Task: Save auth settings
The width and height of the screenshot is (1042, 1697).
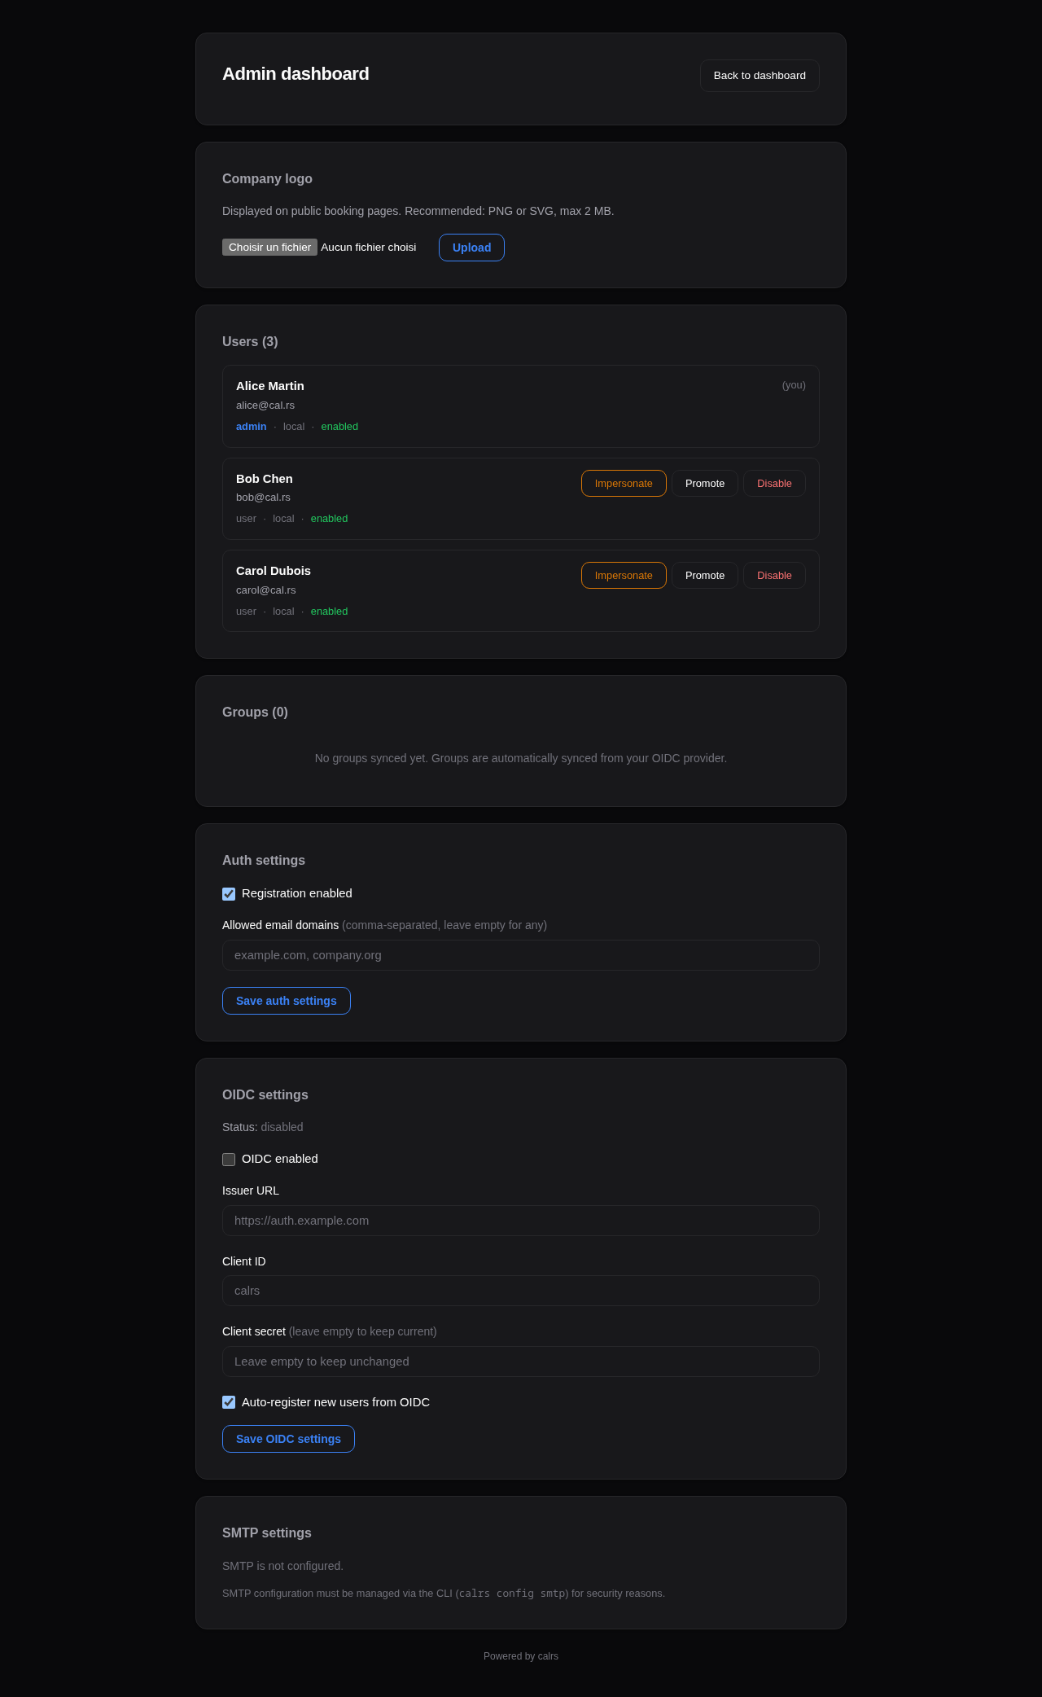Action: (286, 1000)
